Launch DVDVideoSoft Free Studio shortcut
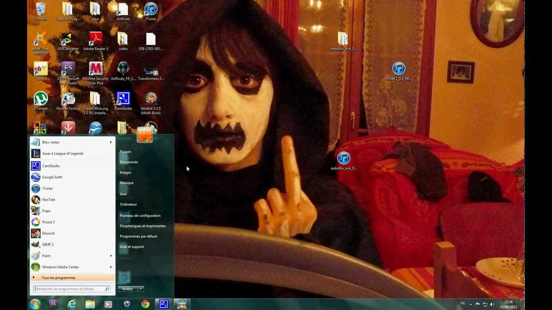The width and height of the screenshot is (552, 310). [68, 73]
